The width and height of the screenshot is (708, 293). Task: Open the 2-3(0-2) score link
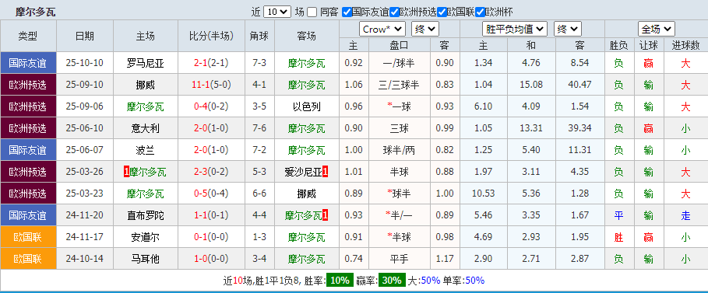coord(212,172)
